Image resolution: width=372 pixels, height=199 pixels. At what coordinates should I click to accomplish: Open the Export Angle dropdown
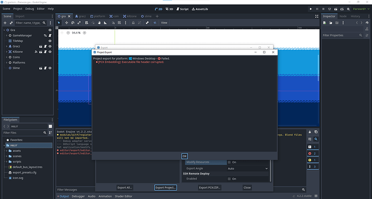pyautogui.click(x=247, y=169)
